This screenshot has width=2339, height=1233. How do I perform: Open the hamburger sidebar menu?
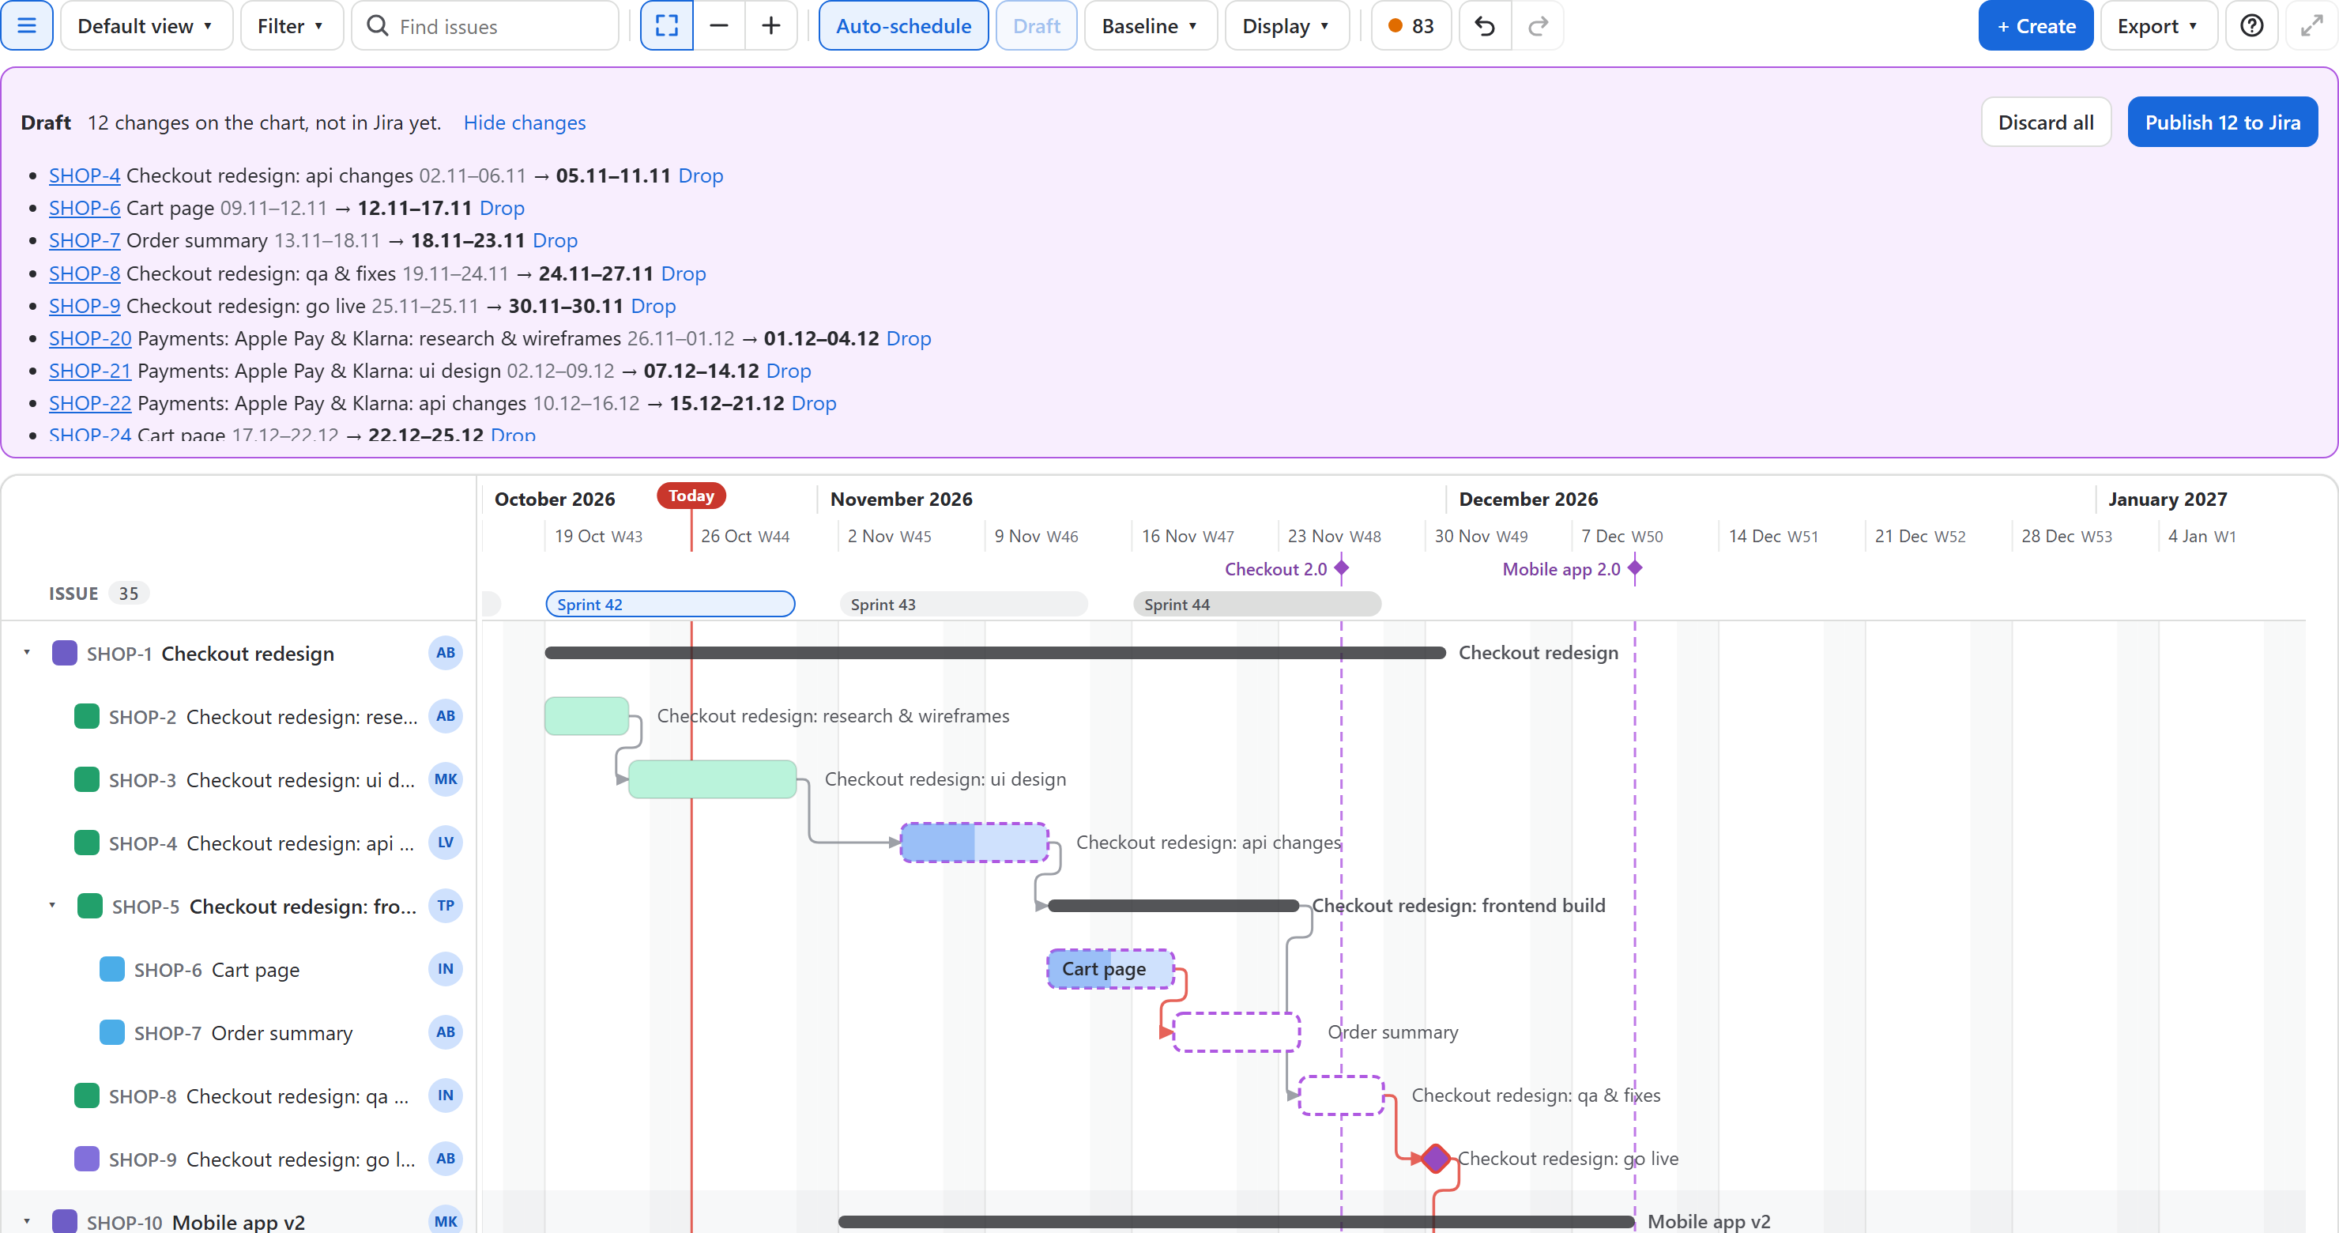26,25
